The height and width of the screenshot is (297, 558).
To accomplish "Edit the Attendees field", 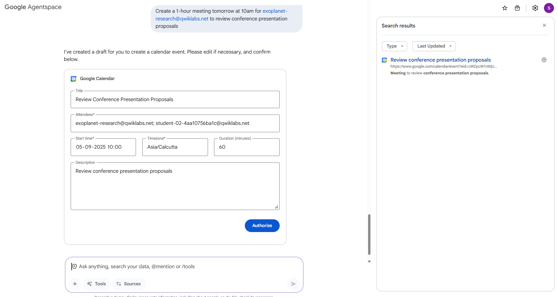I will tap(175, 123).
